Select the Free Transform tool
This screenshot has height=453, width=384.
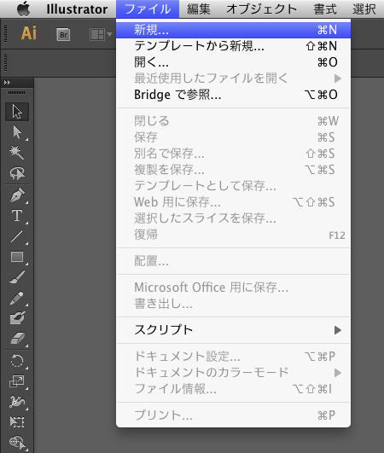17,422
